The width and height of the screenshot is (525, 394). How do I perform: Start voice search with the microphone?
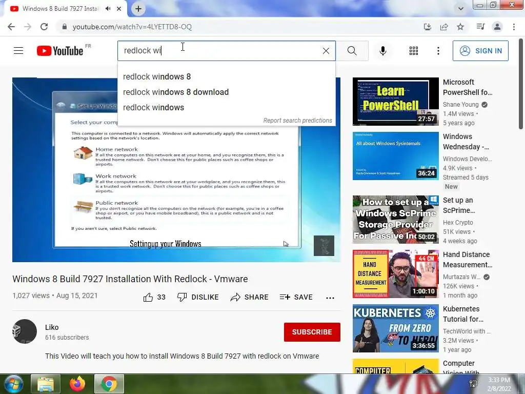(x=382, y=51)
